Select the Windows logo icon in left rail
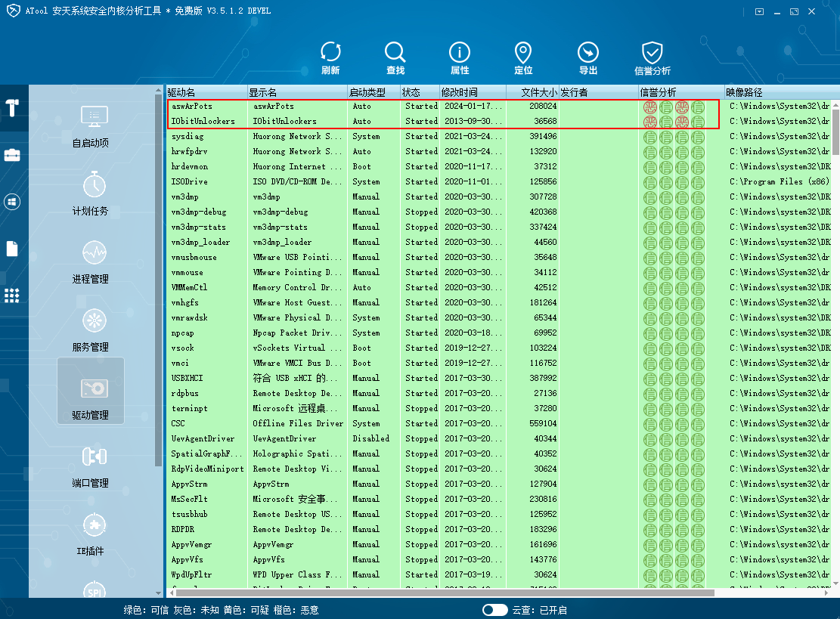 pos(12,202)
